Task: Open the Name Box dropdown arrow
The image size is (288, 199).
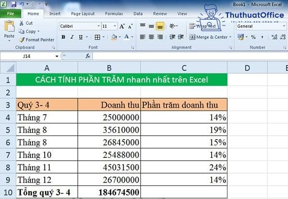Action: (x=57, y=56)
